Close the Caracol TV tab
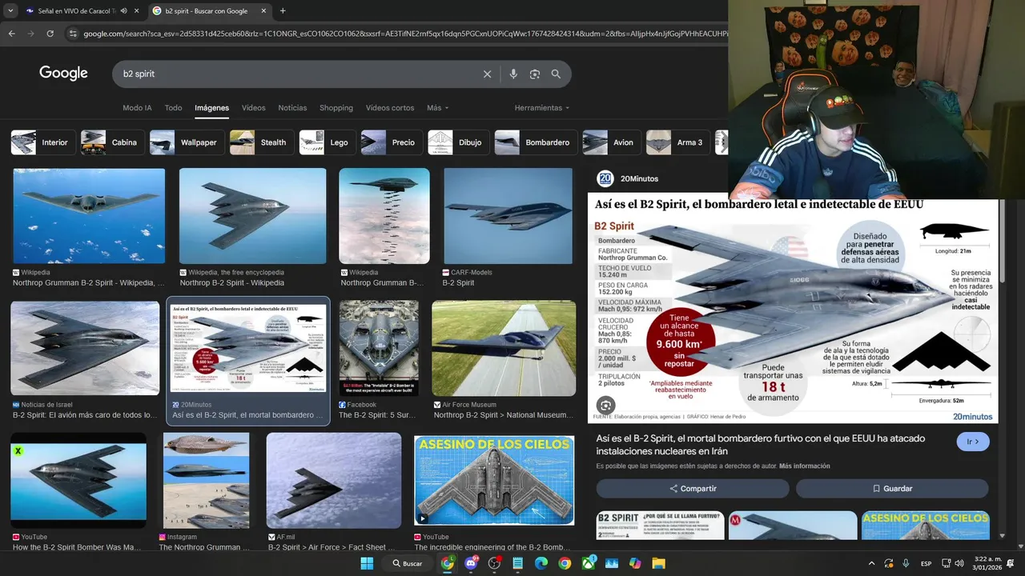This screenshot has width=1025, height=576. [x=136, y=11]
